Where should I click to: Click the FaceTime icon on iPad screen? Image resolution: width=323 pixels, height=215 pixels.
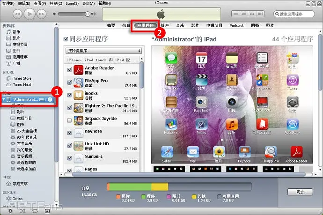[201, 102]
